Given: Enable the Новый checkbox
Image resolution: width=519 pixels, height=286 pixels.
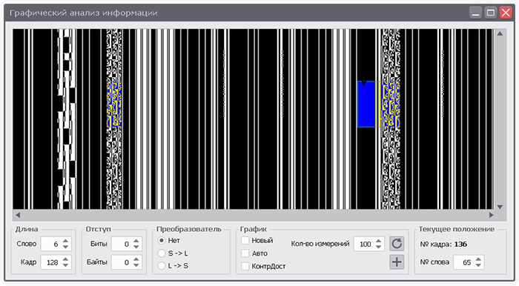Looking at the screenshot, I should coord(245,240).
